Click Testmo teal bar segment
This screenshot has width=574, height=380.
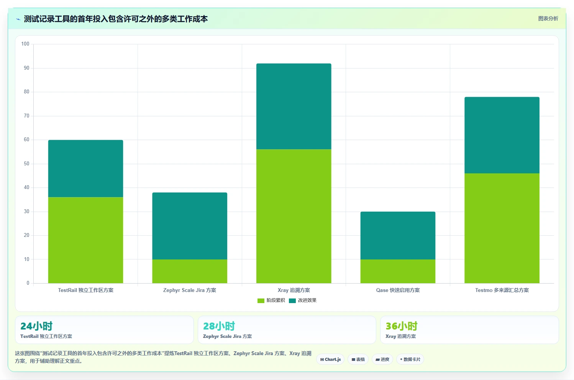502,135
